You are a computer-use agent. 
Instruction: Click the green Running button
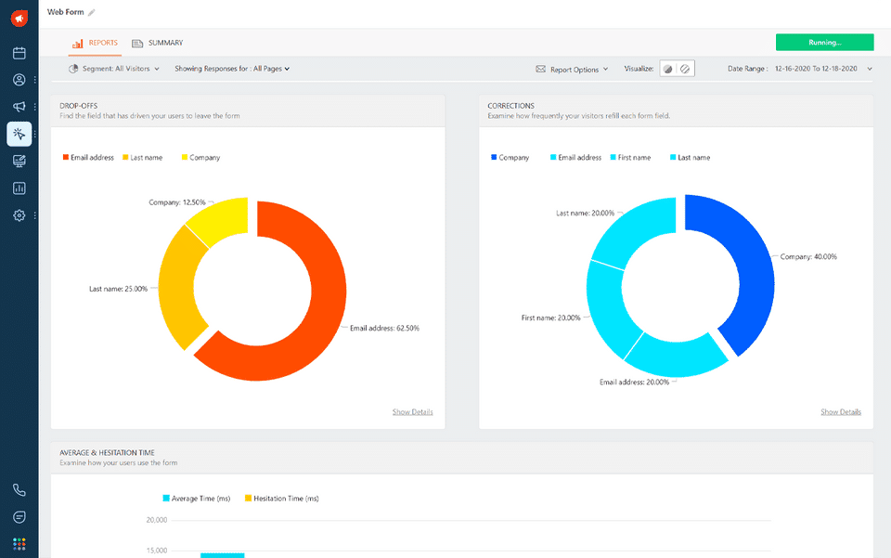pyautogui.click(x=824, y=43)
